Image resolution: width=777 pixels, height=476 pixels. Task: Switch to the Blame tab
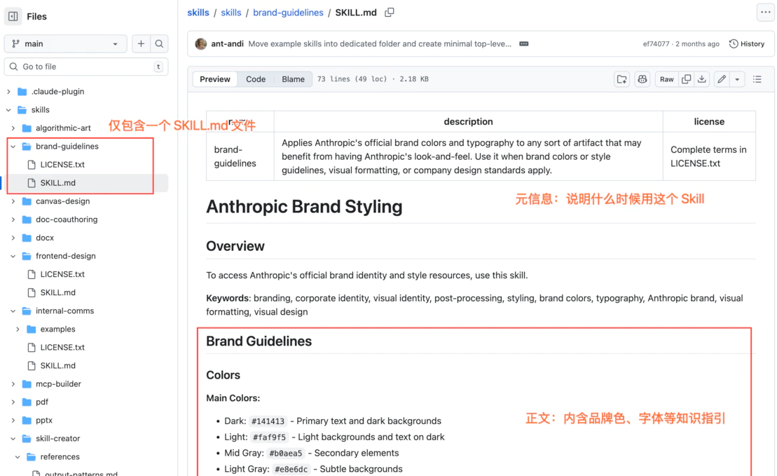pyautogui.click(x=294, y=79)
